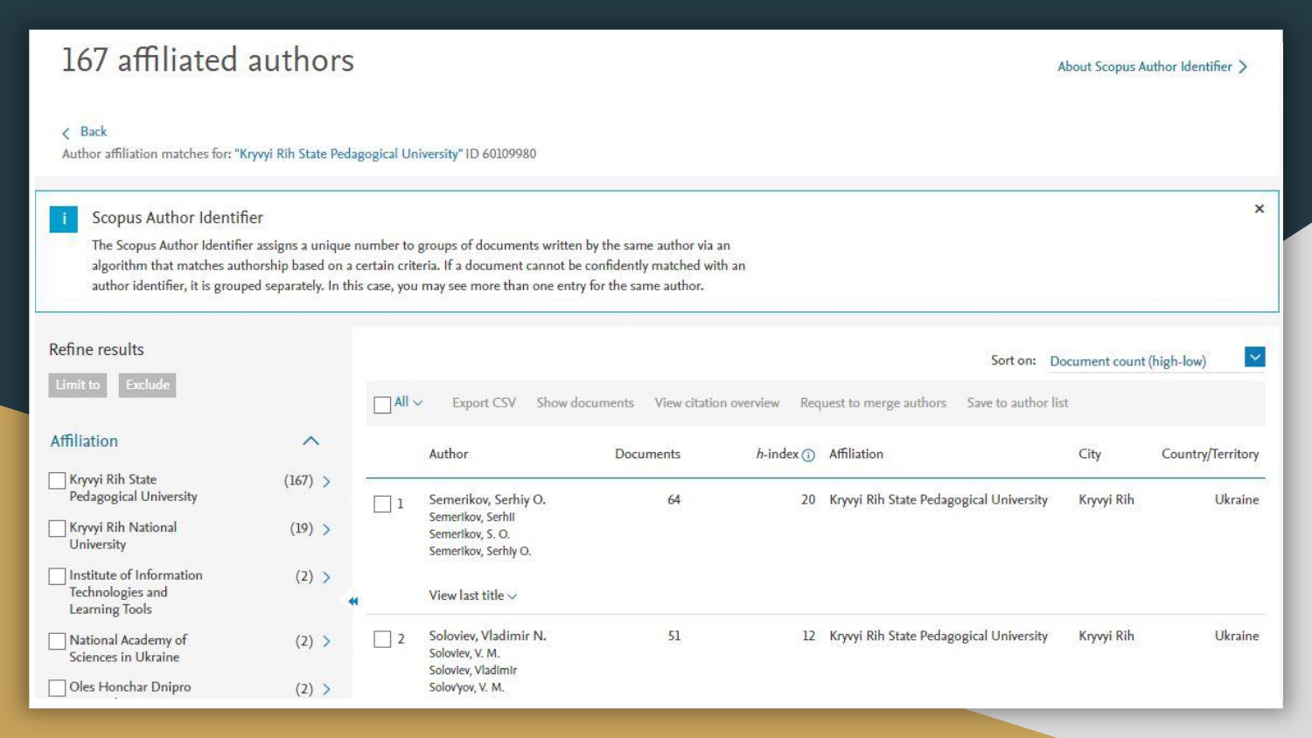Click the Affiliation column header
This screenshot has width=1312, height=738.
pos(856,454)
